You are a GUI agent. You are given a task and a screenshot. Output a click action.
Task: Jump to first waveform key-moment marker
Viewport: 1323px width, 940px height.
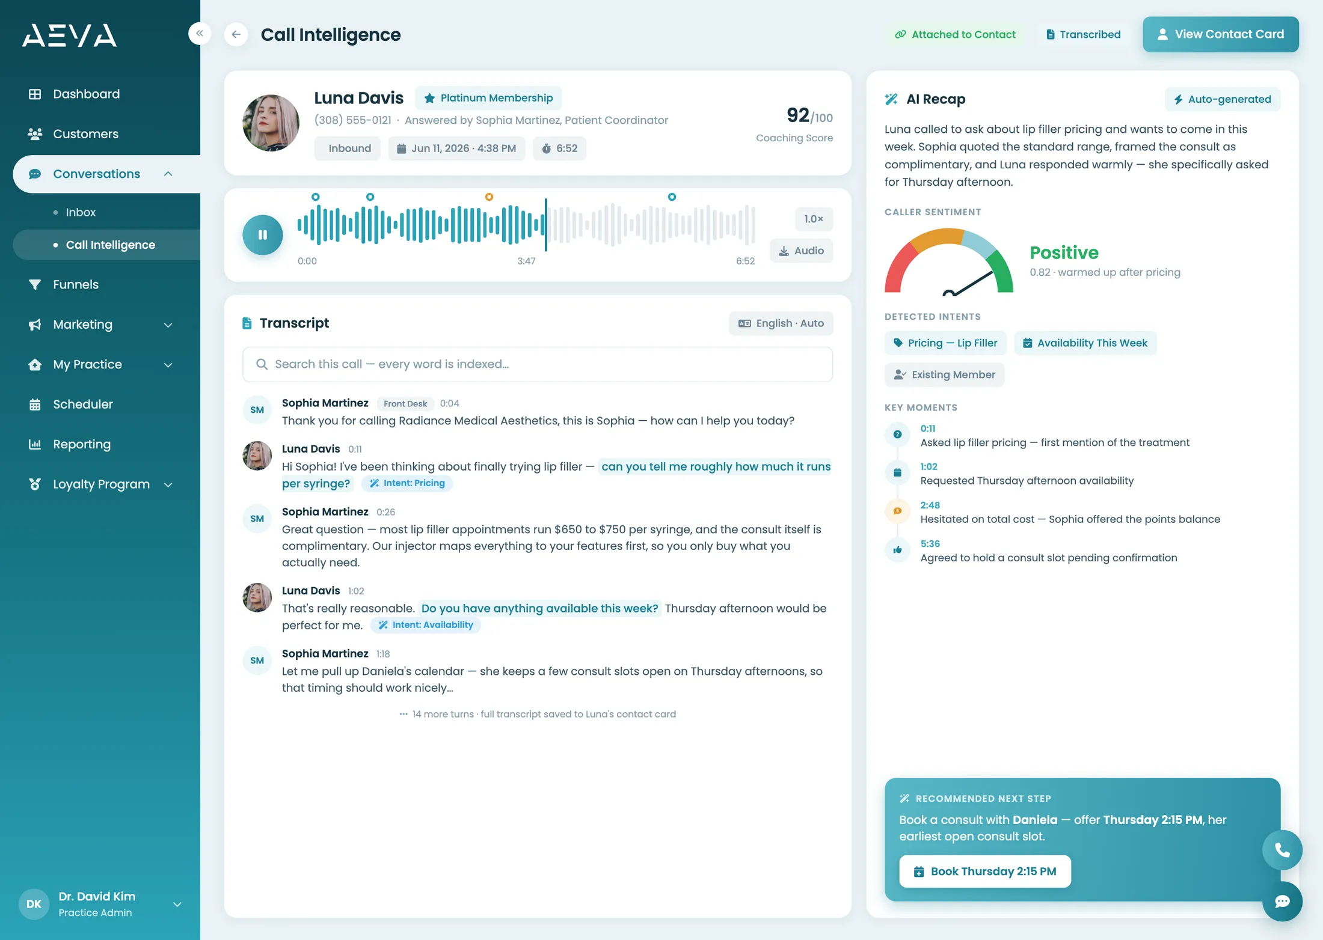[x=316, y=197]
